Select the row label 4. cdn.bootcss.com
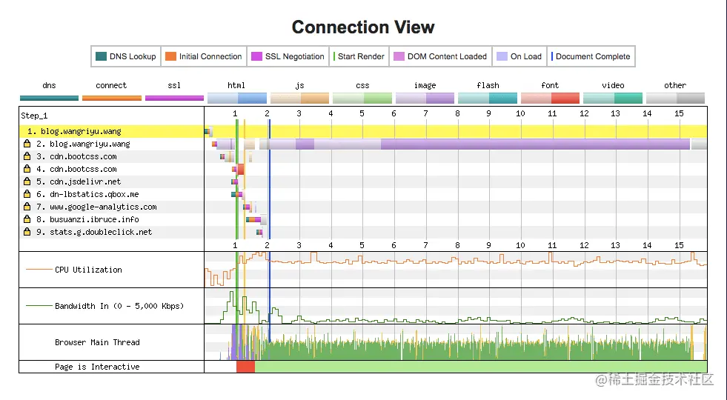 pos(76,169)
